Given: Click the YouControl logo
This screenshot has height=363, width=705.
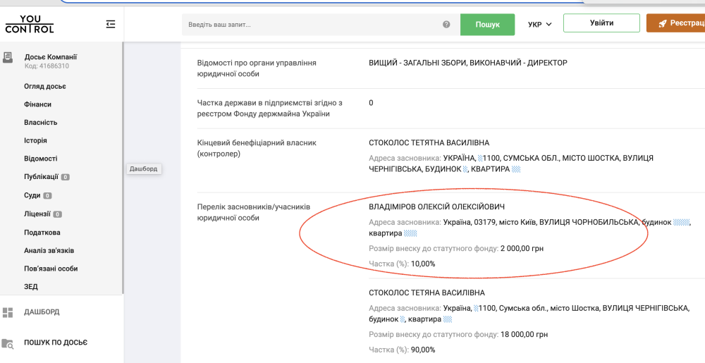Looking at the screenshot, I should click(29, 24).
